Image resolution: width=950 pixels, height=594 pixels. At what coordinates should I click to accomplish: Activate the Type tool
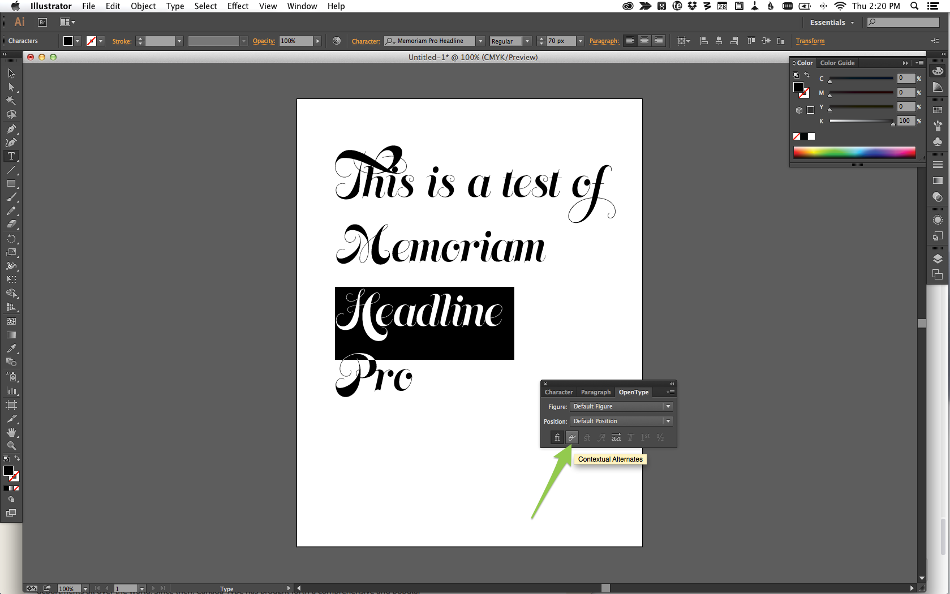tap(11, 156)
